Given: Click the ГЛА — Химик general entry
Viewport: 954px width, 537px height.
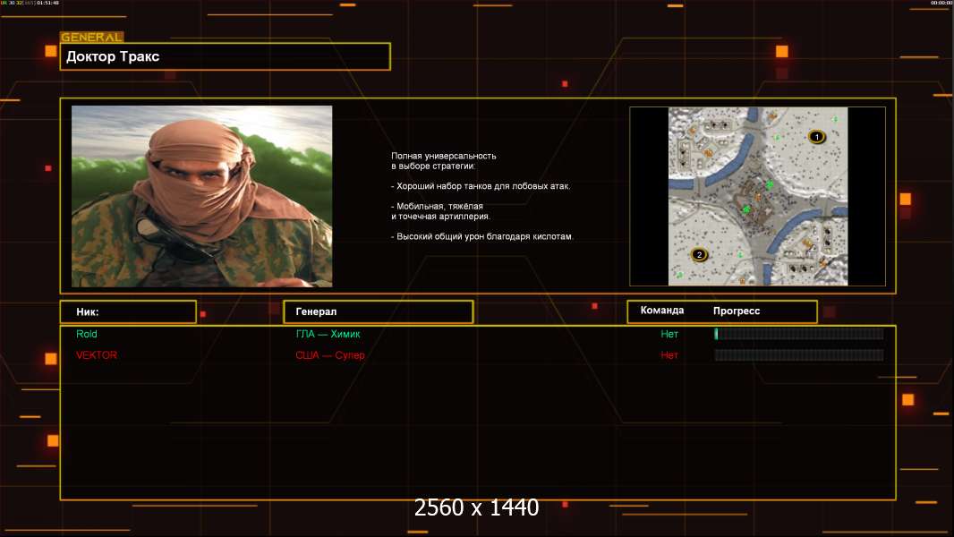Looking at the screenshot, I should tap(328, 334).
